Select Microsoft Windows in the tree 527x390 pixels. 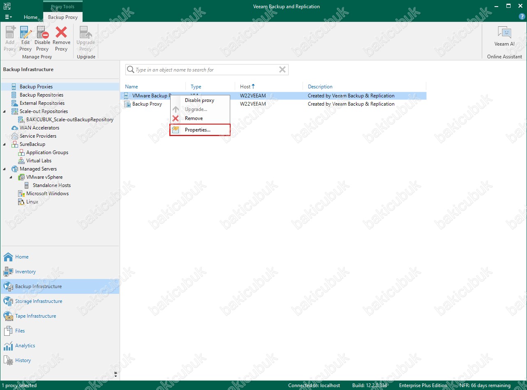pos(47,194)
